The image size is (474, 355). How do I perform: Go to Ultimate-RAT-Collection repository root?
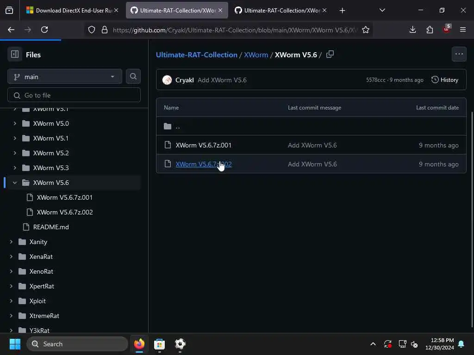[196, 55]
